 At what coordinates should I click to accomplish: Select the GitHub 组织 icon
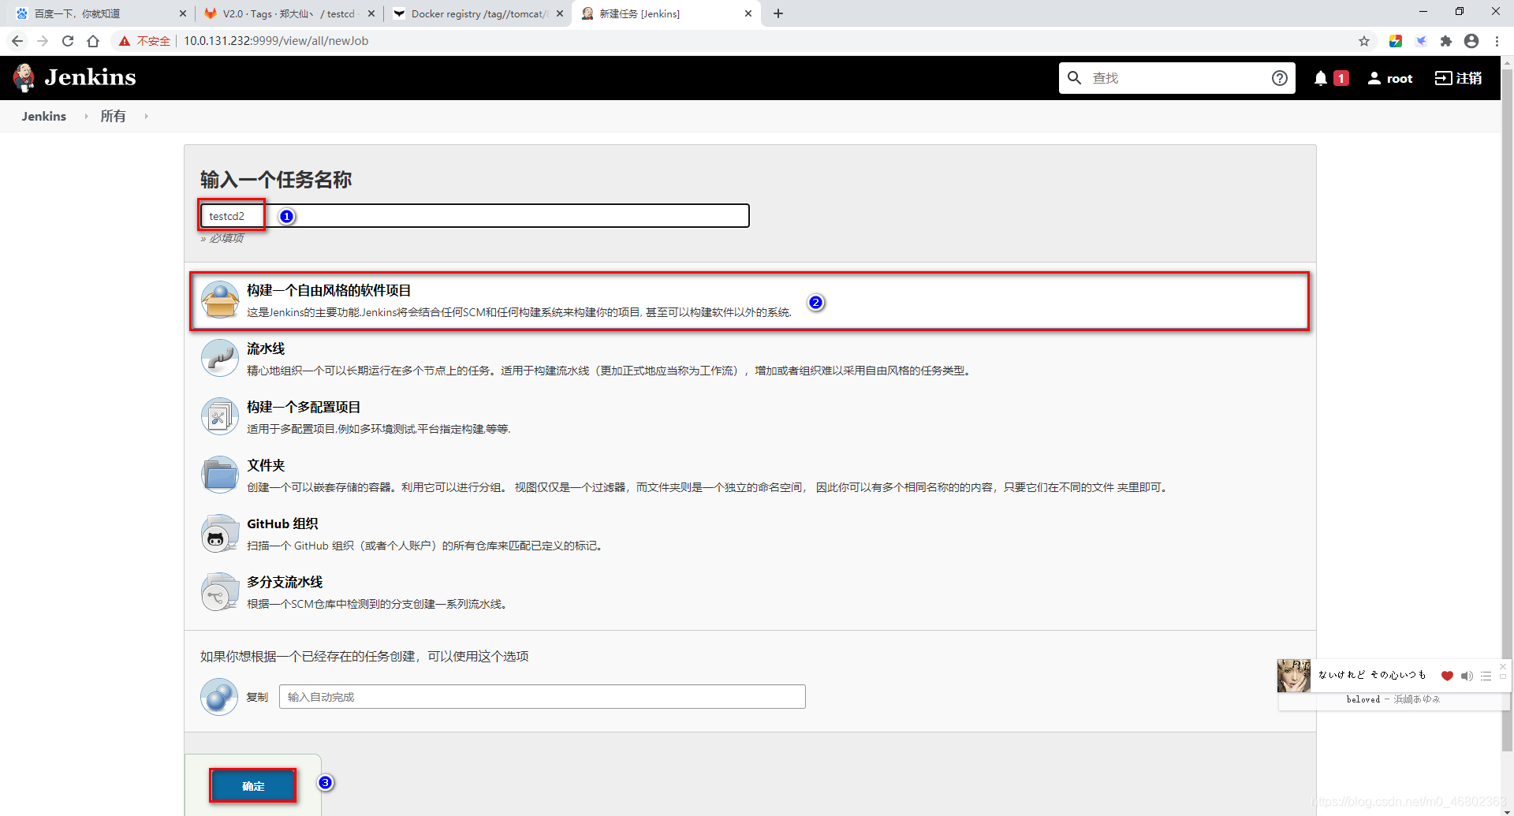[220, 534]
